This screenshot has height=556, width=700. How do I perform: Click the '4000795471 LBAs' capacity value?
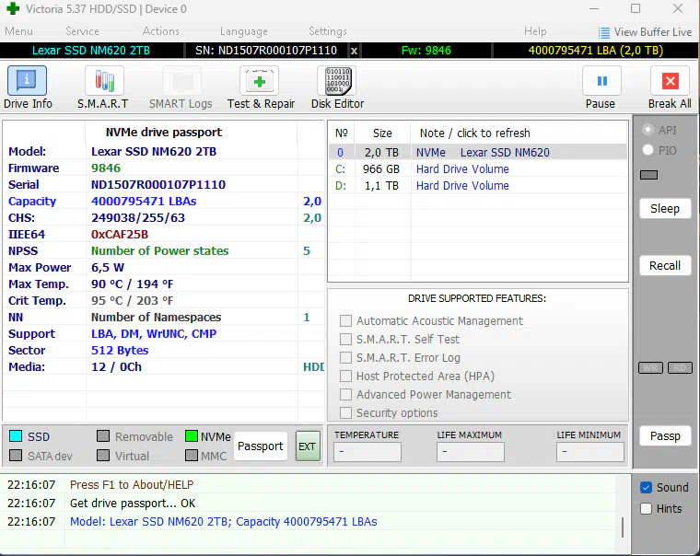coord(144,202)
